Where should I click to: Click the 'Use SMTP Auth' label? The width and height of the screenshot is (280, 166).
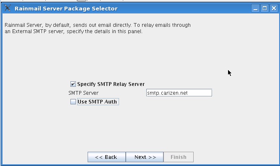98,102
